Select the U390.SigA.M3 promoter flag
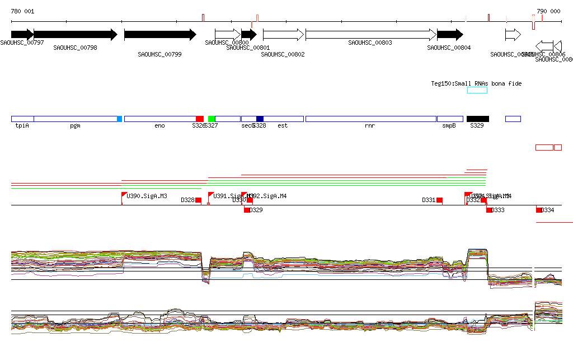This screenshot has width=573, height=342. point(124,195)
